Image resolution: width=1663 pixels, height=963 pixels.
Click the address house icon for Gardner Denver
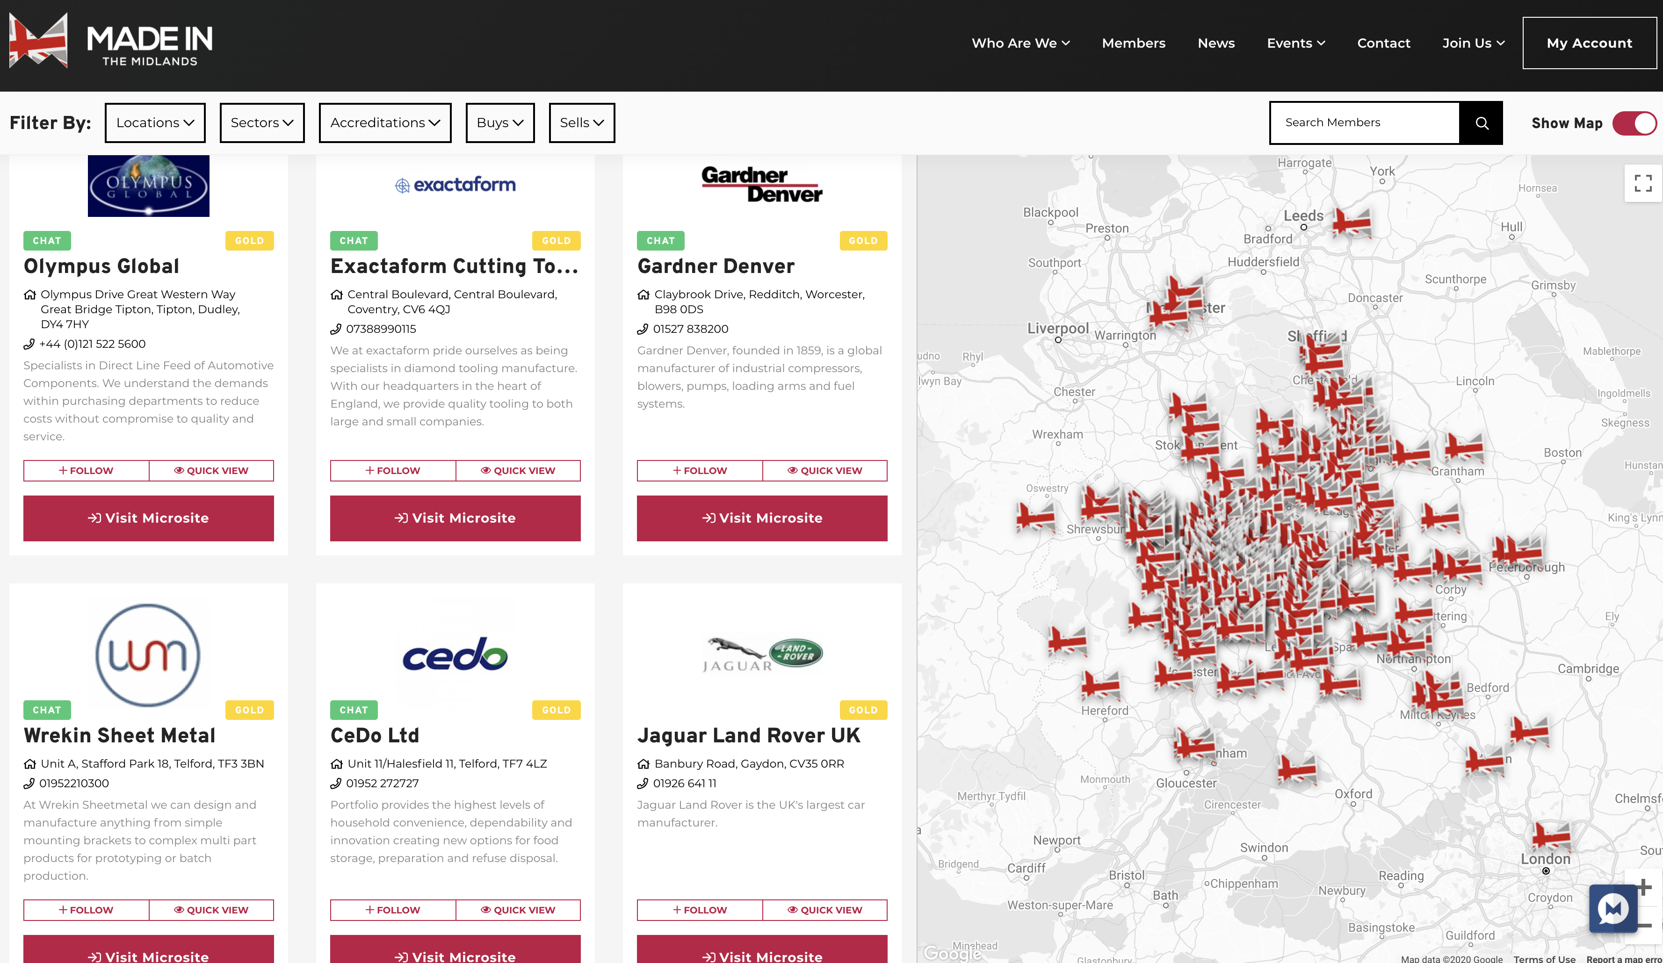click(644, 294)
